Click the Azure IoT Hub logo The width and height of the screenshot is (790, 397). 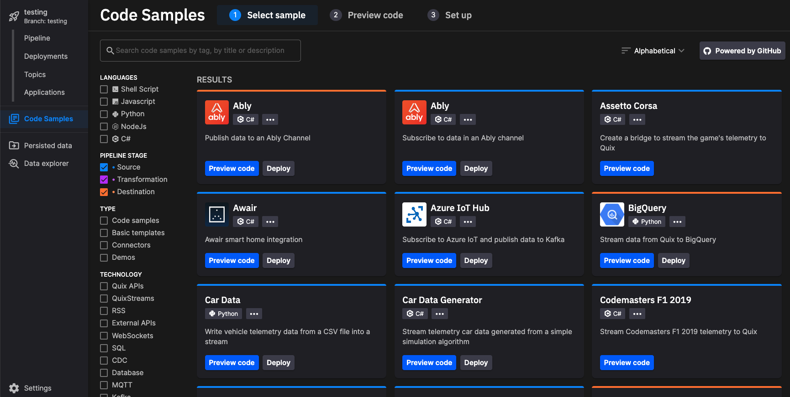click(414, 214)
